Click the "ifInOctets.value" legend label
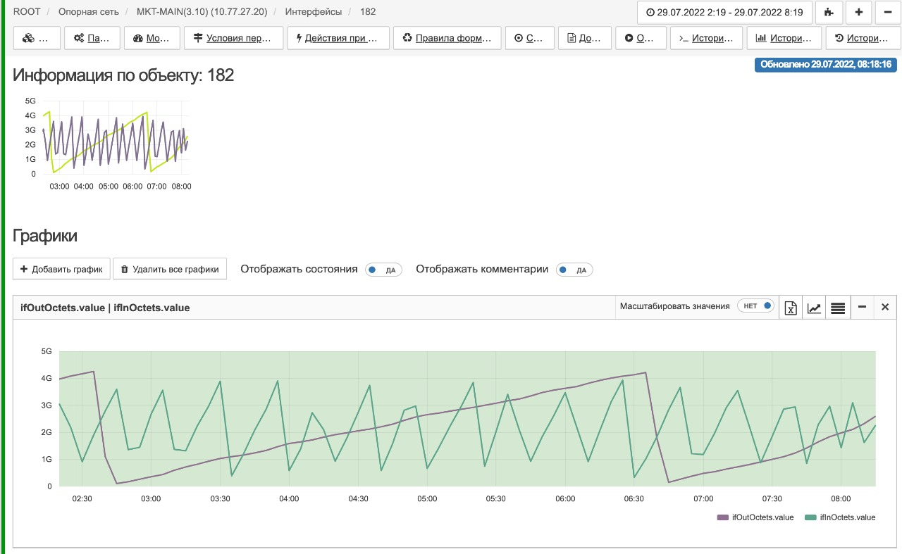Screen dimensions: 902x554 pos(848,517)
